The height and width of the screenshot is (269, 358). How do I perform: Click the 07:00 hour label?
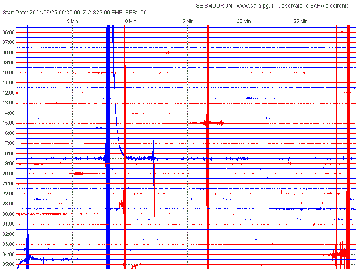[9, 42]
